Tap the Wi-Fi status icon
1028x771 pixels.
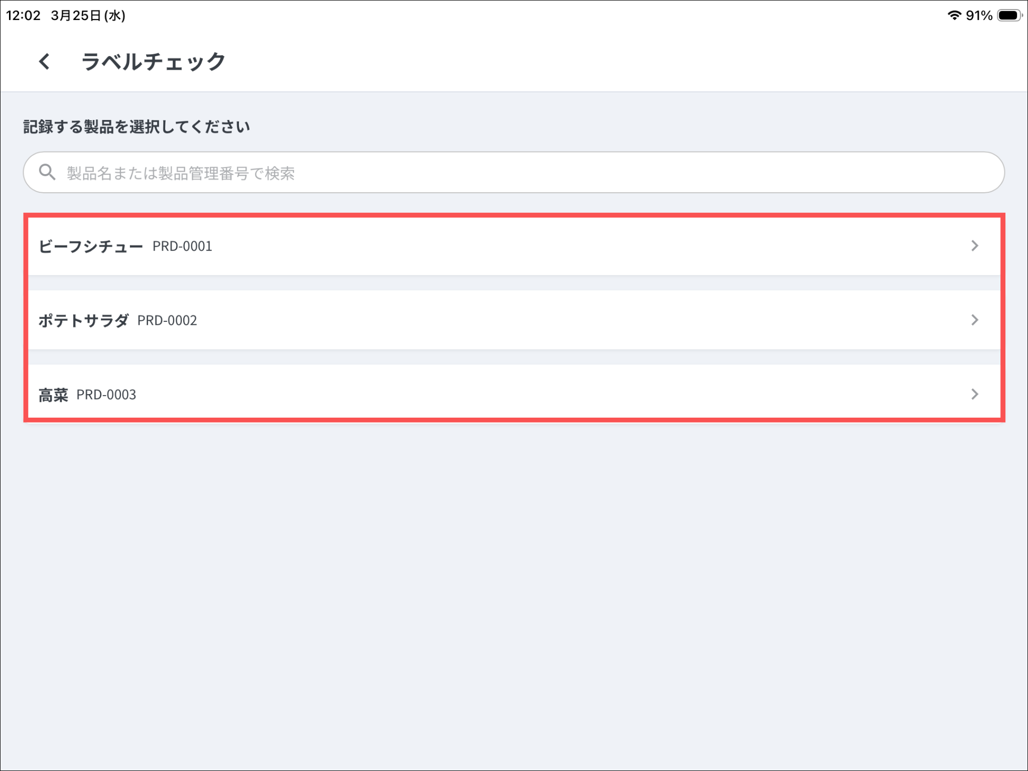[x=954, y=16]
